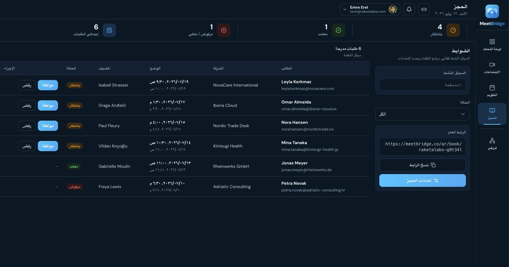
Task: Click the link icon in the header
Action: coord(424,10)
